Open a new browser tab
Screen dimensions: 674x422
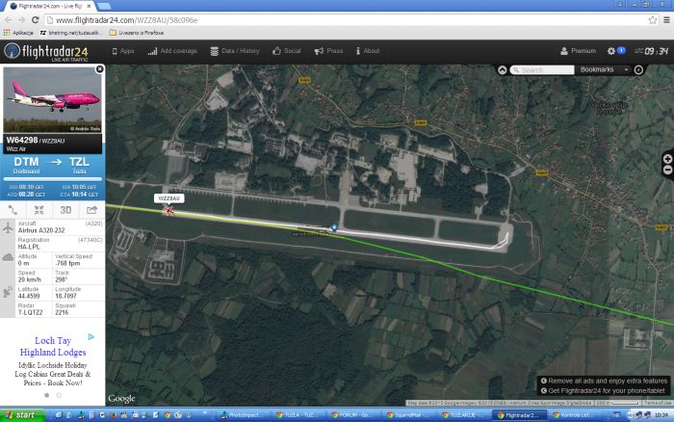coord(104,6)
